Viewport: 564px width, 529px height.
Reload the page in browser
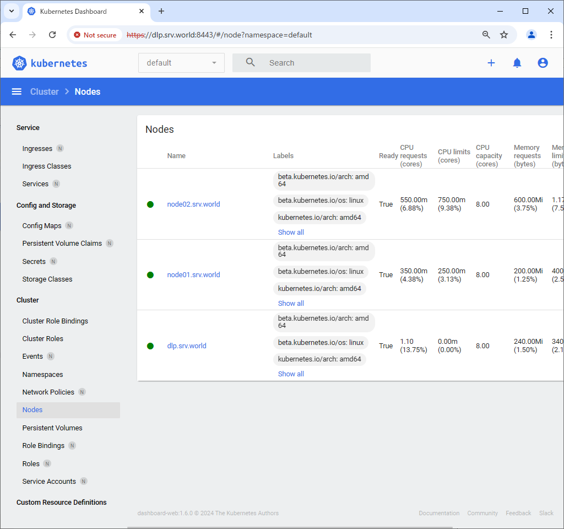click(x=52, y=35)
